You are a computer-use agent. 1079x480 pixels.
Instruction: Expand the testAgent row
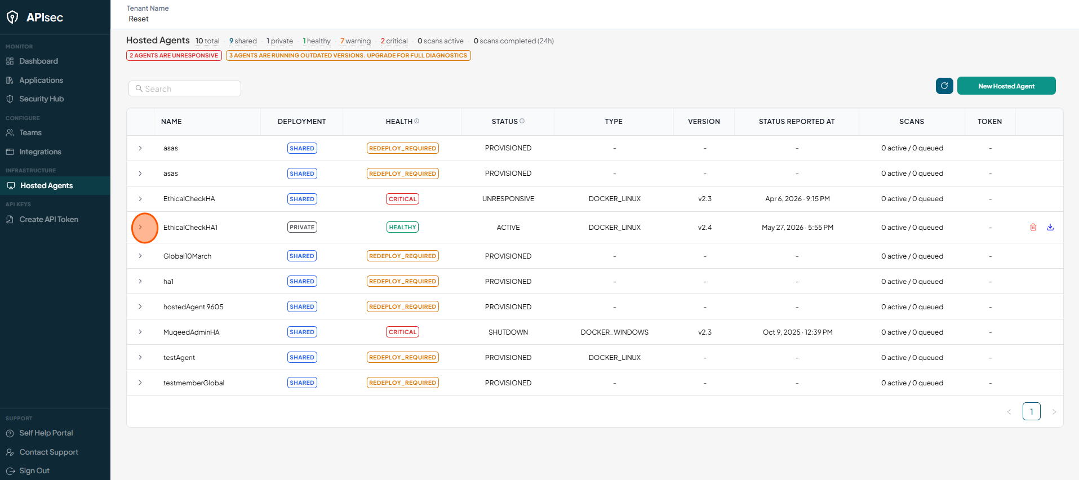(140, 357)
